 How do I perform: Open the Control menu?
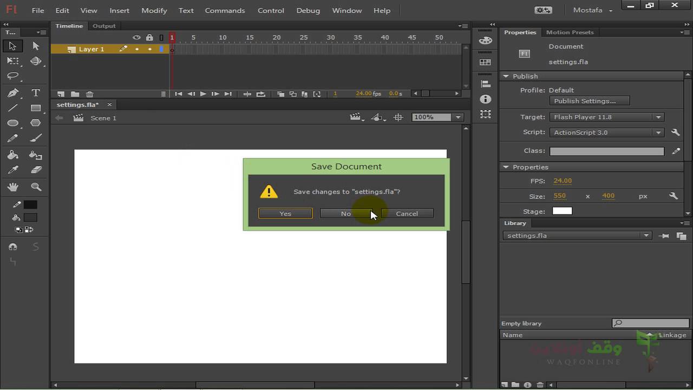point(271,10)
